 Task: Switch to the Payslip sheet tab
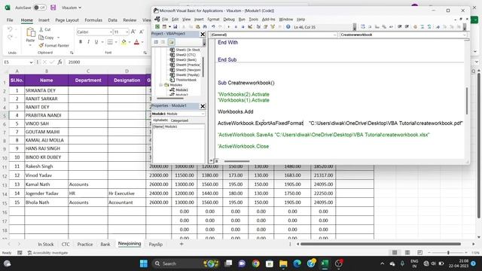[156, 244]
